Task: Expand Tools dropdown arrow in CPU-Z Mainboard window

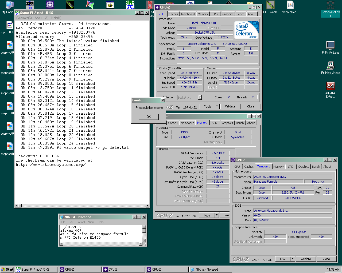Action: coord(293,259)
